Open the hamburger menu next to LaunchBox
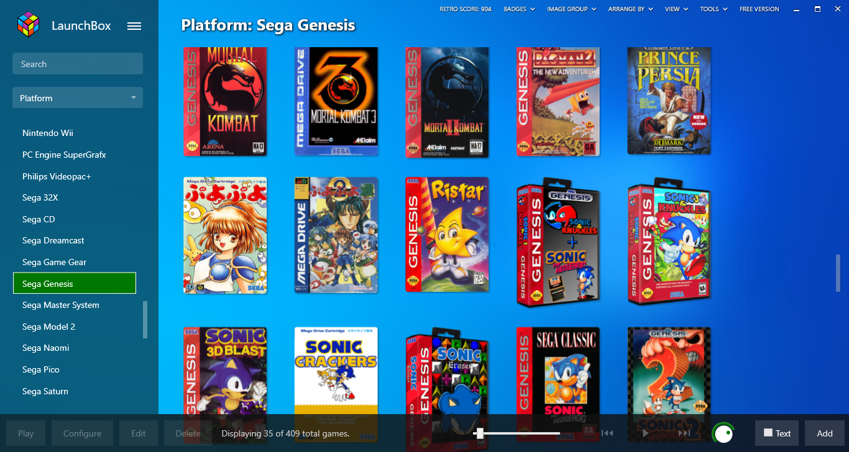The width and height of the screenshot is (849, 452). pyautogui.click(x=134, y=26)
